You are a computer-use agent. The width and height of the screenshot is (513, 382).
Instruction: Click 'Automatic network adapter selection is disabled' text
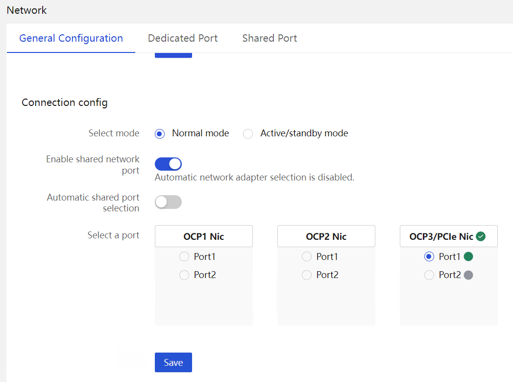point(254,178)
